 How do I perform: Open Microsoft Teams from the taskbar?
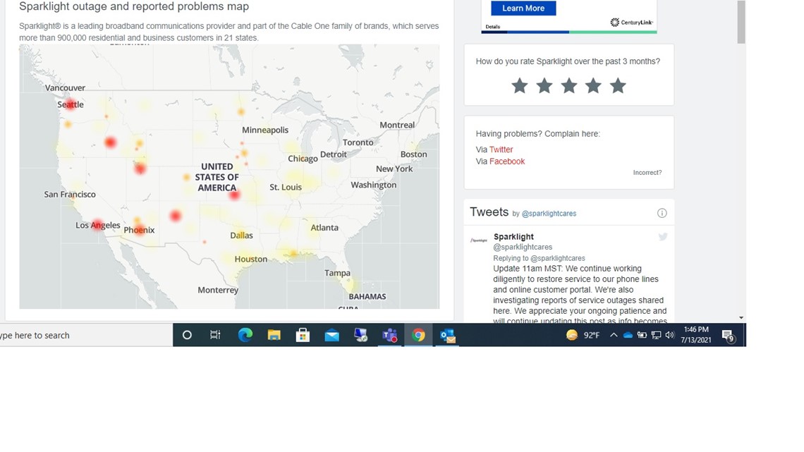[x=390, y=336]
